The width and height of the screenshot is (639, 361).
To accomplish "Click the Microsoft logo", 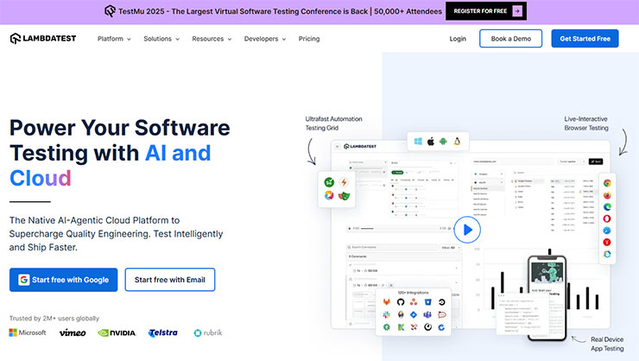I will [28, 332].
